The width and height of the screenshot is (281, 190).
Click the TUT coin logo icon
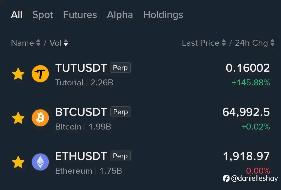tap(40, 74)
